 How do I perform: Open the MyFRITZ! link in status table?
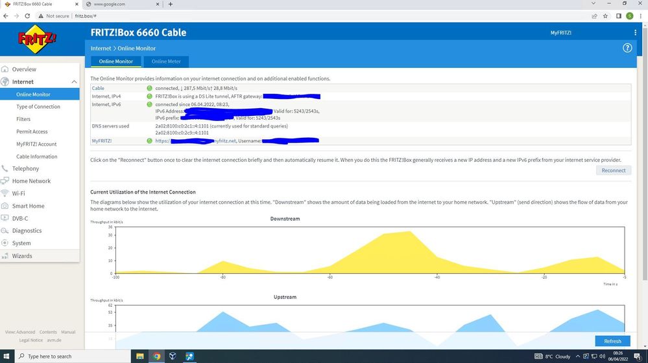[102, 141]
